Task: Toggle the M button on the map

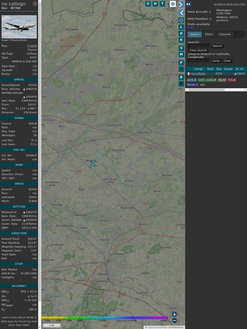Action: [181, 55]
